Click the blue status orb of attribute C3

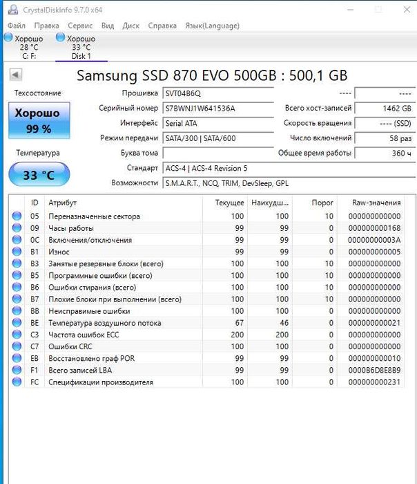(x=17, y=334)
